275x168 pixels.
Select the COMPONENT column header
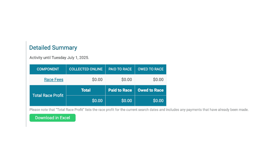pos(48,69)
